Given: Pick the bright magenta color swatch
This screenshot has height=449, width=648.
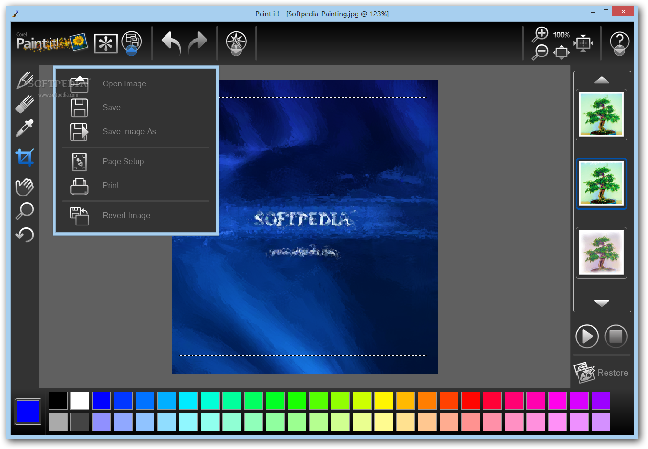Looking at the screenshot, I should point(557,401).
